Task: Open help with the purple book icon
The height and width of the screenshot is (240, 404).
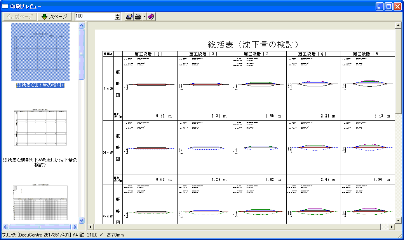Action: coord(151,17)
